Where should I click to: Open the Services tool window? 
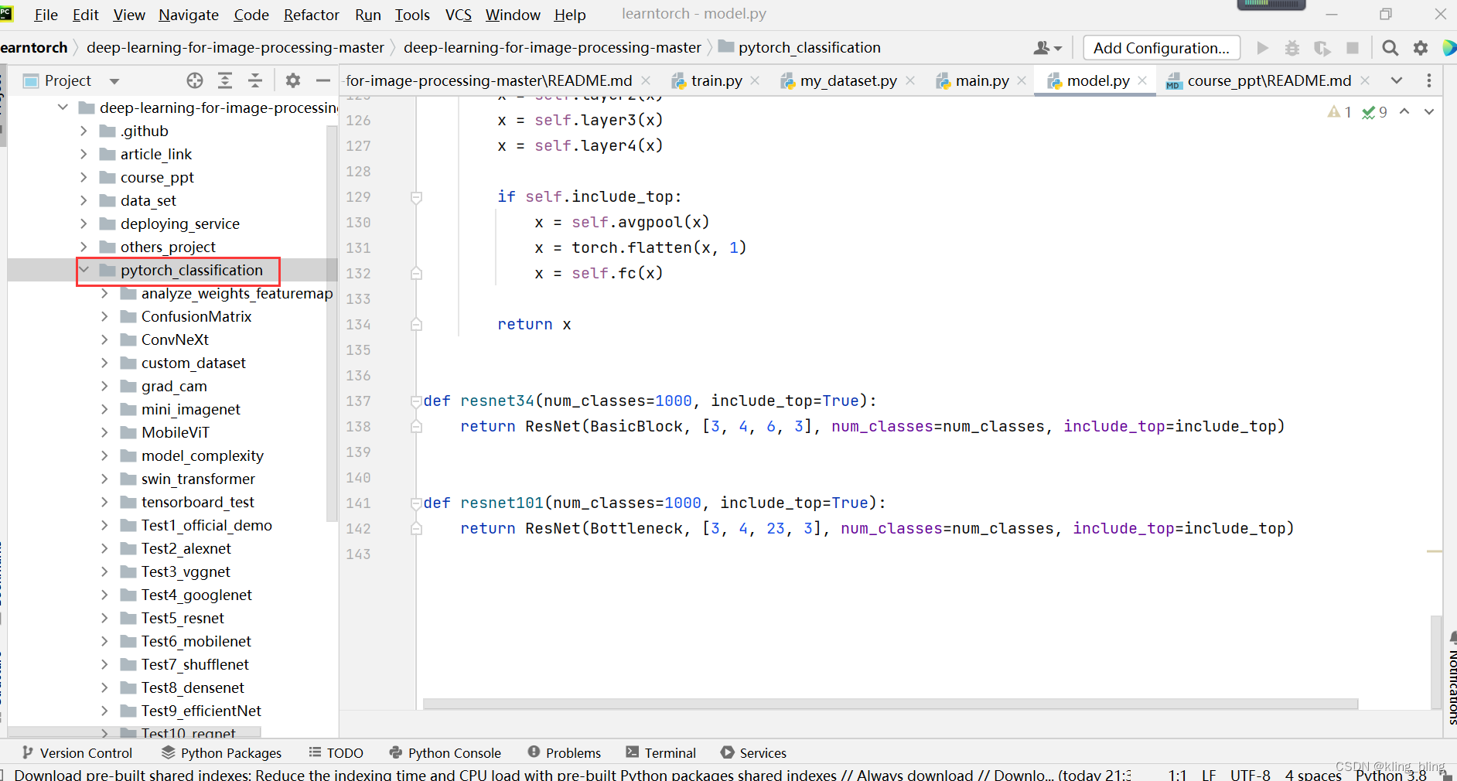pos(753,753)
